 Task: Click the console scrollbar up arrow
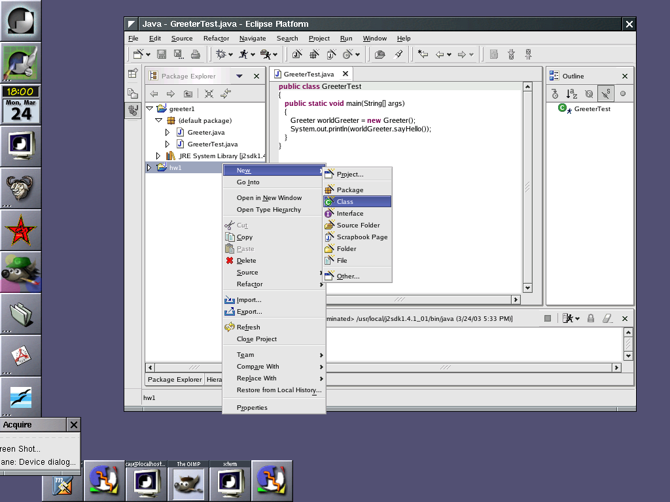pos(628,332)
